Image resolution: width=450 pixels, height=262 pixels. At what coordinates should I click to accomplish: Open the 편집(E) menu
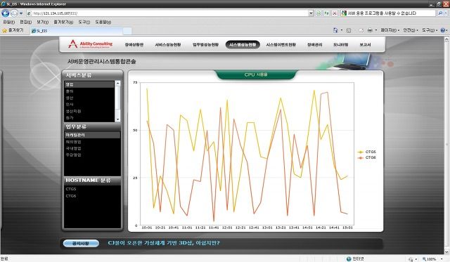click(x=26, y=22)
